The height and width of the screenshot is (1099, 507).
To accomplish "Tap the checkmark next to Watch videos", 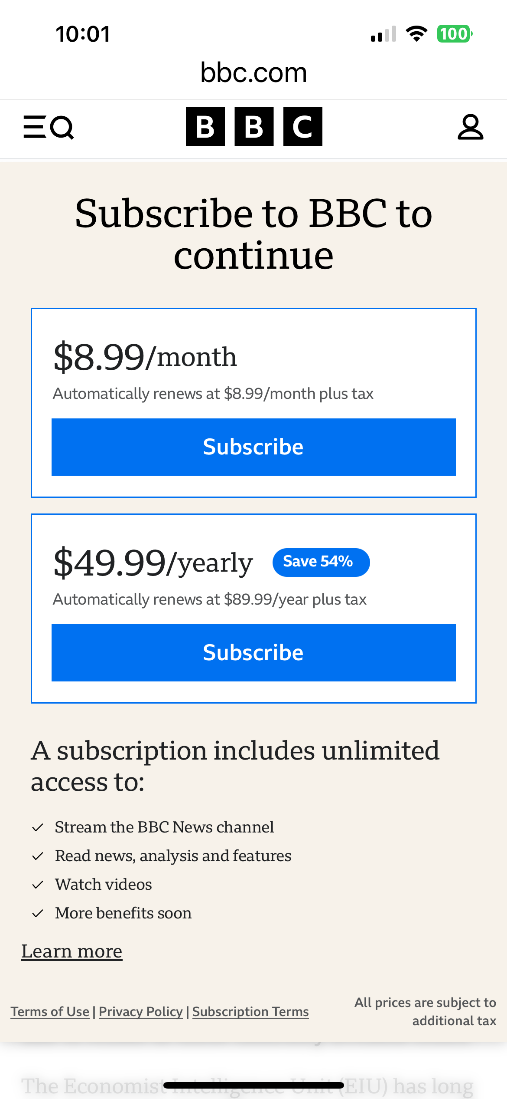I will pos(38,885).
